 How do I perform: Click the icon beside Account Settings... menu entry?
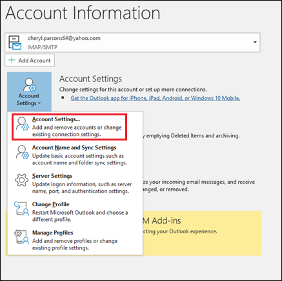click(22, 124)
